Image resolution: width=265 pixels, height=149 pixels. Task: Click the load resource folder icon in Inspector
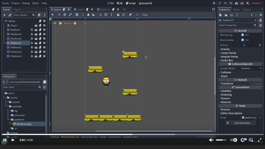pyautogui.click(x=226, y=15)
